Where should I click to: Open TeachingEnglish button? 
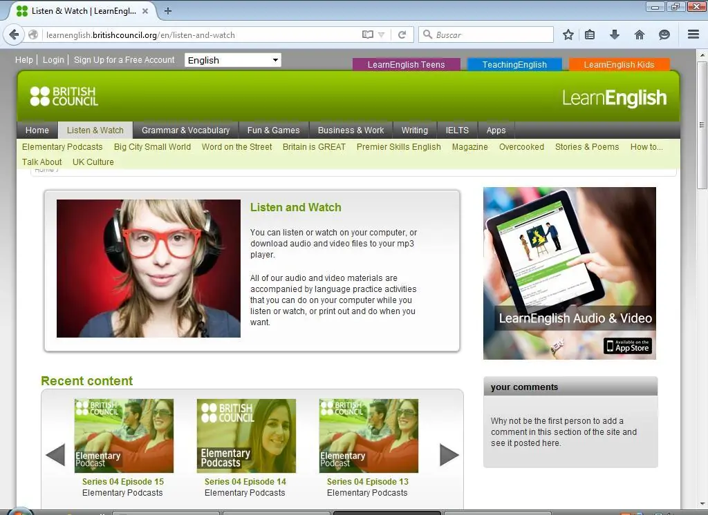pos(514,64)
